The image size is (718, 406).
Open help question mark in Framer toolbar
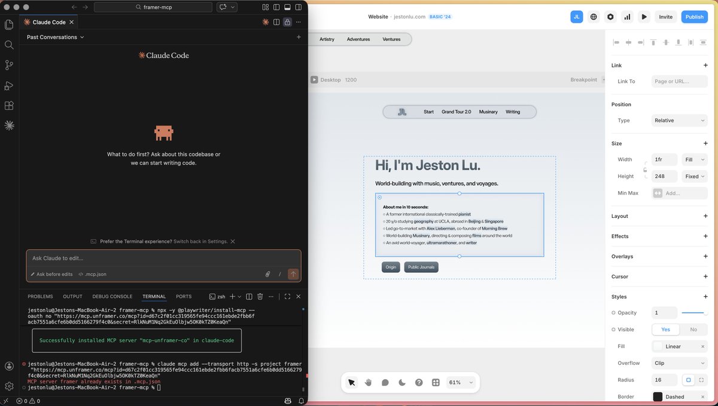click(x=419, y=382)
